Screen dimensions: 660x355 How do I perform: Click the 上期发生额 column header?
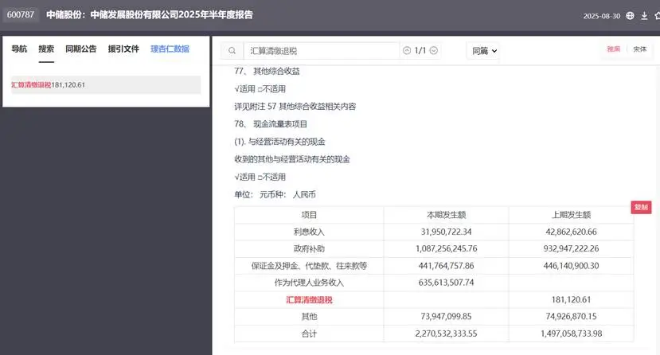tap(571, 215)
